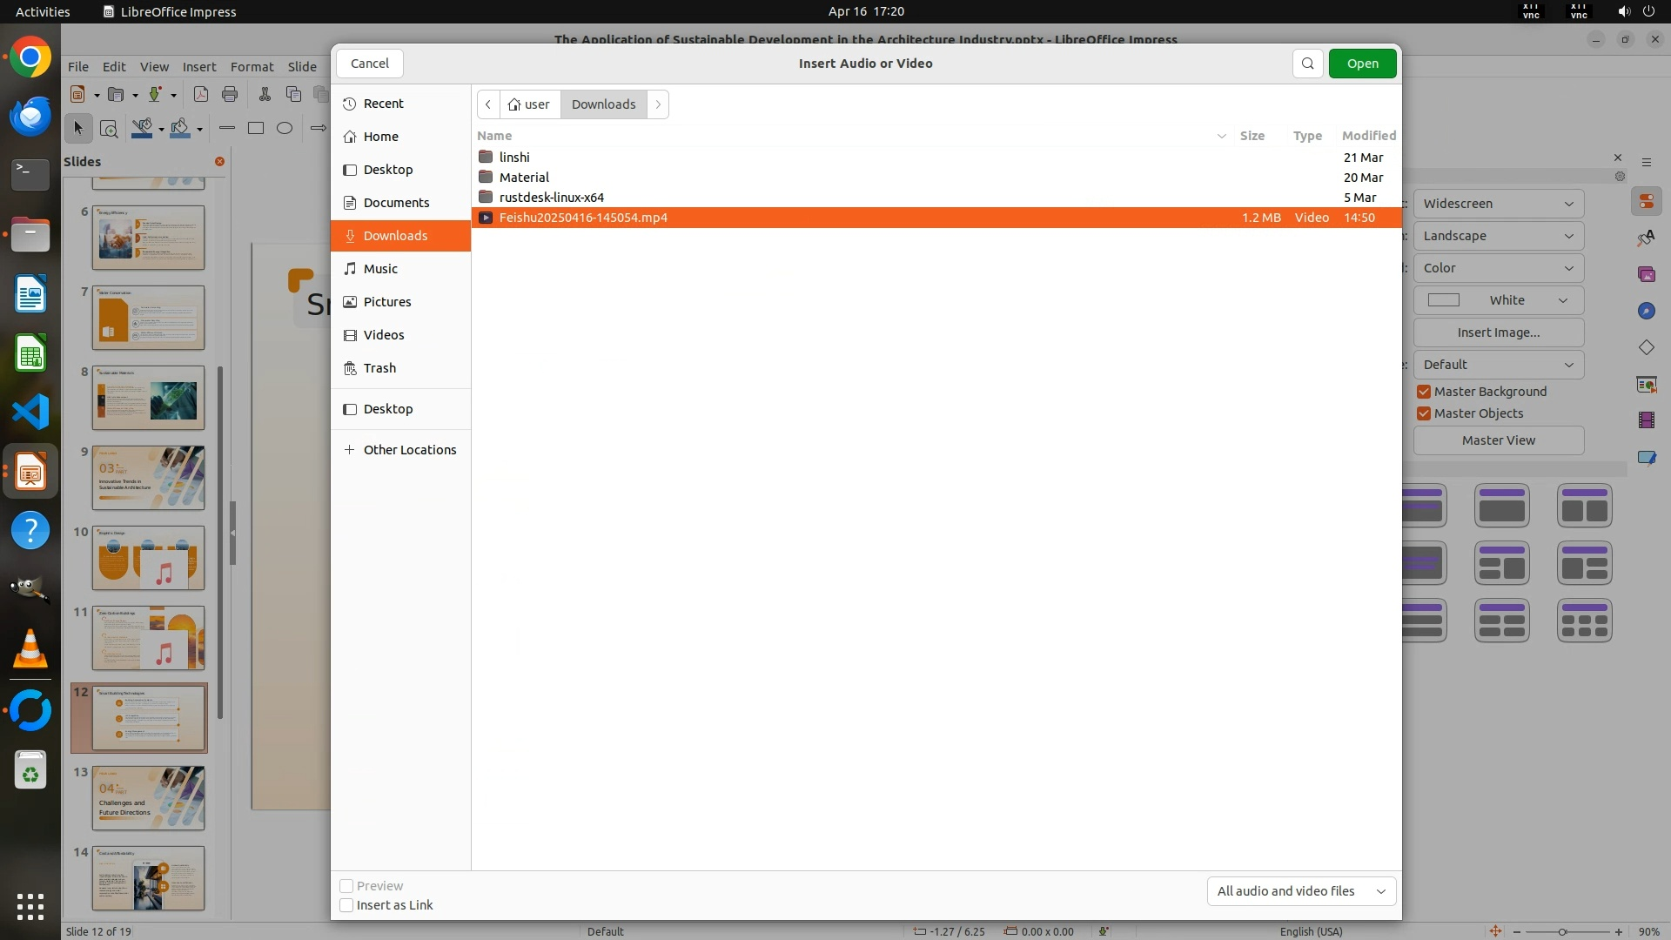Screen dimensions: 1671x940
Task: Select the Videos sidebar location
Action: click(383, 335)
